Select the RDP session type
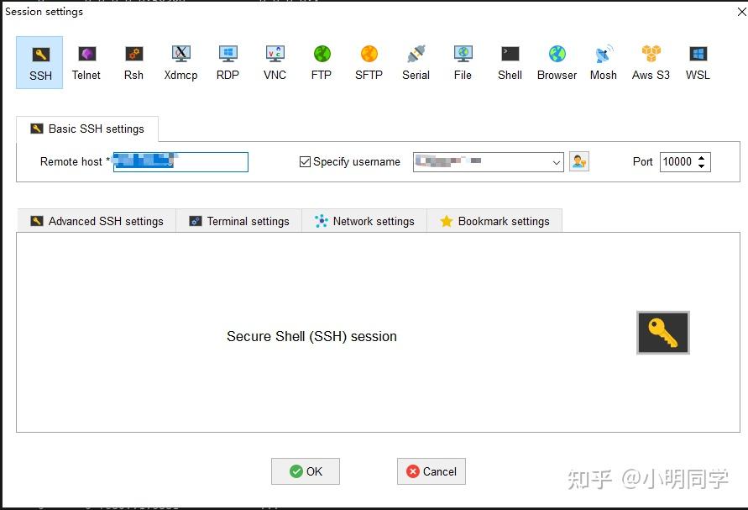Screen dimensions: 748x510 coord(228,60)
